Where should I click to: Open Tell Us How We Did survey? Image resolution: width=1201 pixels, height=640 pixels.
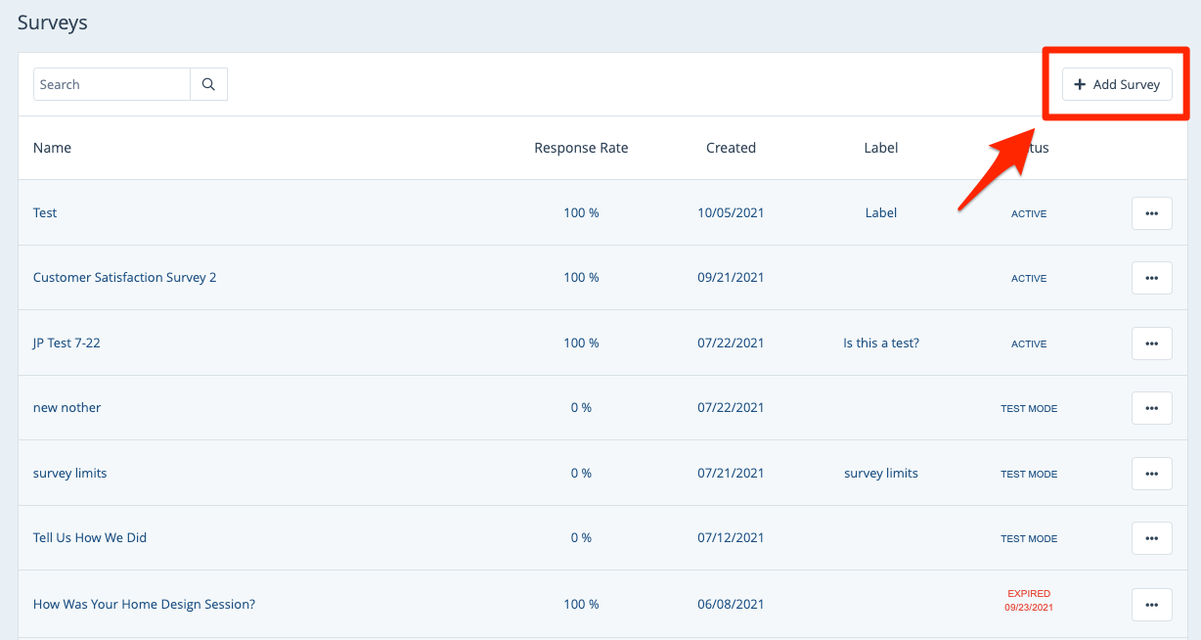click(x=90, y=538)
